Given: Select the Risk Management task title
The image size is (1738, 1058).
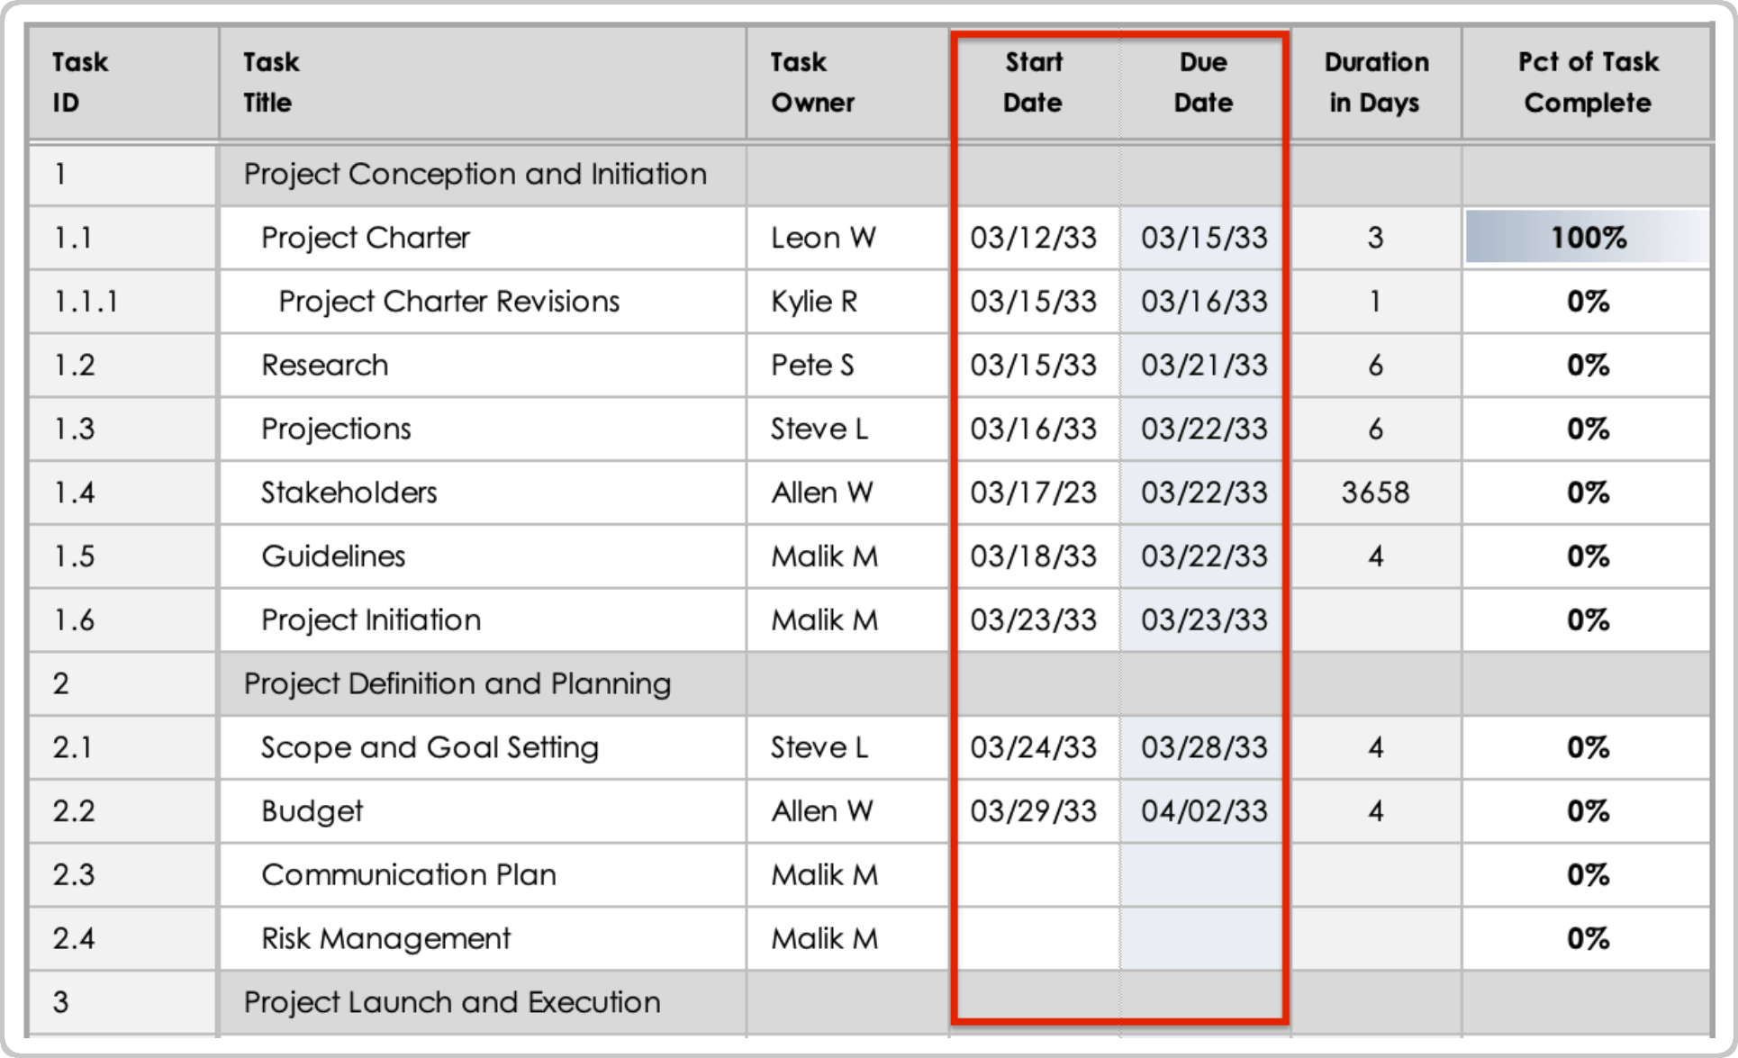Looking at the screenshot, I should click(385, 938).
